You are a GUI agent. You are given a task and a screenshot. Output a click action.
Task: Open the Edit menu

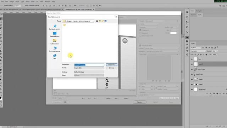[7, 1]
